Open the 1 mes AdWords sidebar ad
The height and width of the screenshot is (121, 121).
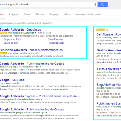[109, 69]
